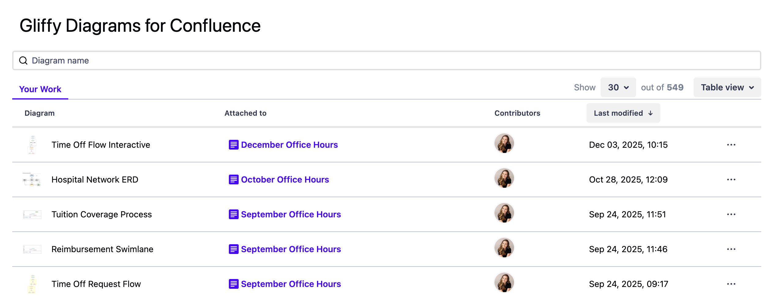Open the options menu for Hospital Network ERD

pyautogui.click(x=731, y=180)
